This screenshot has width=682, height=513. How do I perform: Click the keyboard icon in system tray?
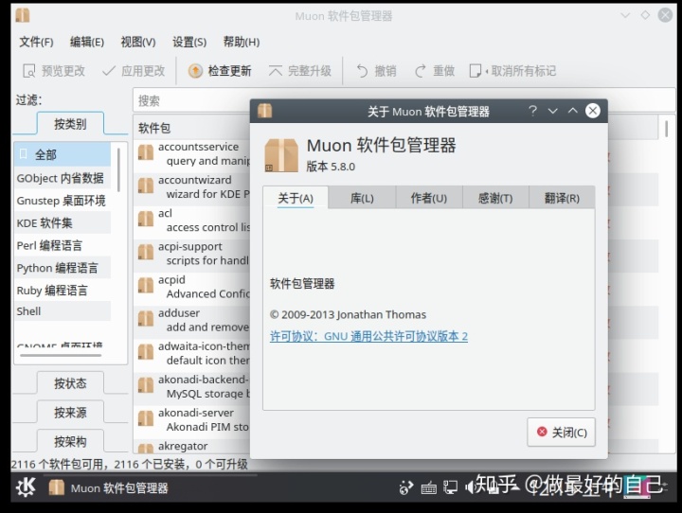(429, 487)
